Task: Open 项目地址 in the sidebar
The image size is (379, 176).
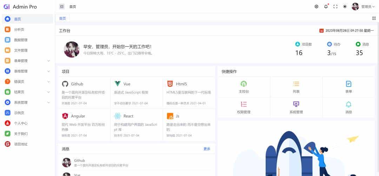Action: point(27,144)
